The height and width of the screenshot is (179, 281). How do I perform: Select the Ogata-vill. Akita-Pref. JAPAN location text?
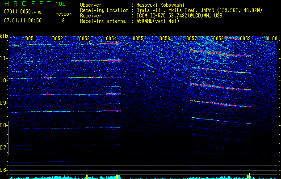tap(198, 10)
